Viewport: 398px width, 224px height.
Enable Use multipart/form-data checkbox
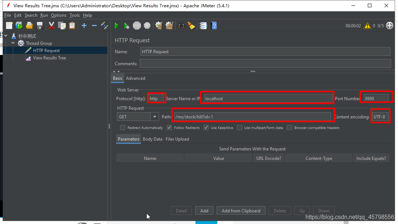tap(240, 127)
